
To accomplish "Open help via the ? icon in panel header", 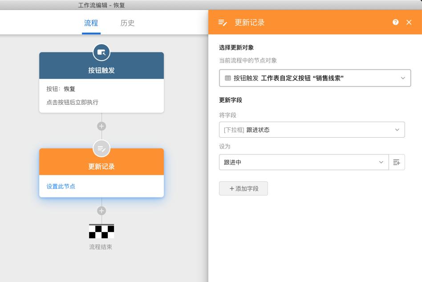I will (x=395, y=22).
